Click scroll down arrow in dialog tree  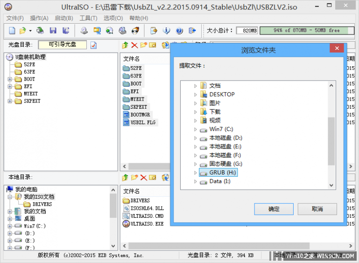pyautogui.click(x=331, y=185)
